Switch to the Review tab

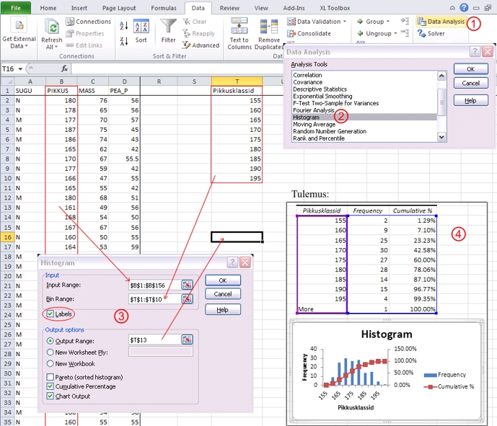coord(229,8)
